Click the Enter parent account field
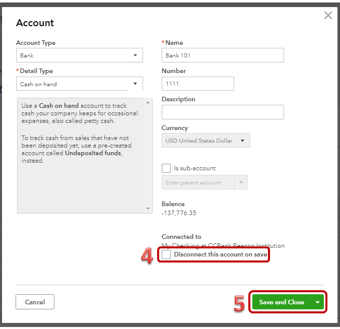340x329 pixels. click(198, 182)
